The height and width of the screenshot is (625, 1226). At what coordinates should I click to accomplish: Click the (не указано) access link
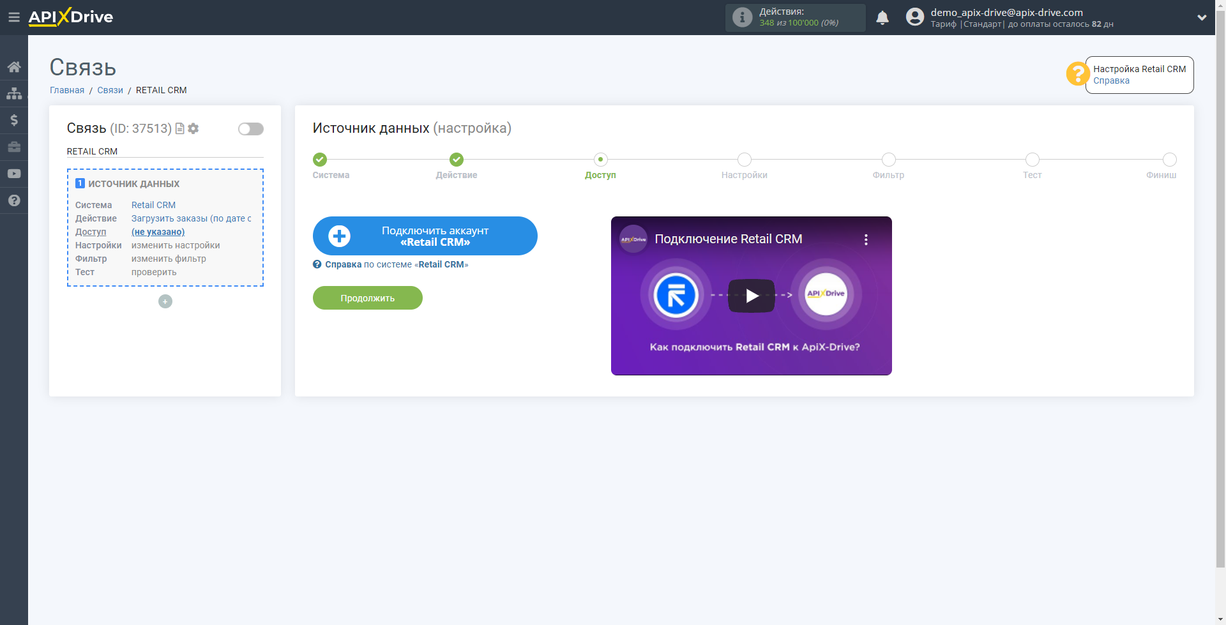[158, 232]
